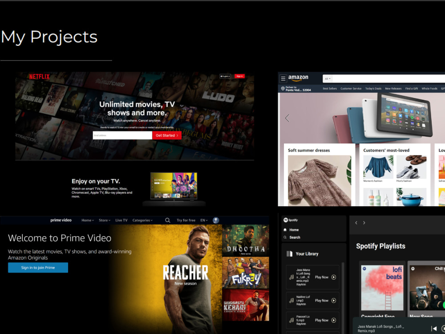Screen dimensions: 445x334
Task: Click the Netflix Sign In button
Action: [239, 76]
